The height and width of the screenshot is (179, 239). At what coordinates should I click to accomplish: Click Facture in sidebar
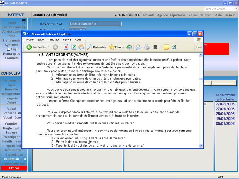coord(12,132)
